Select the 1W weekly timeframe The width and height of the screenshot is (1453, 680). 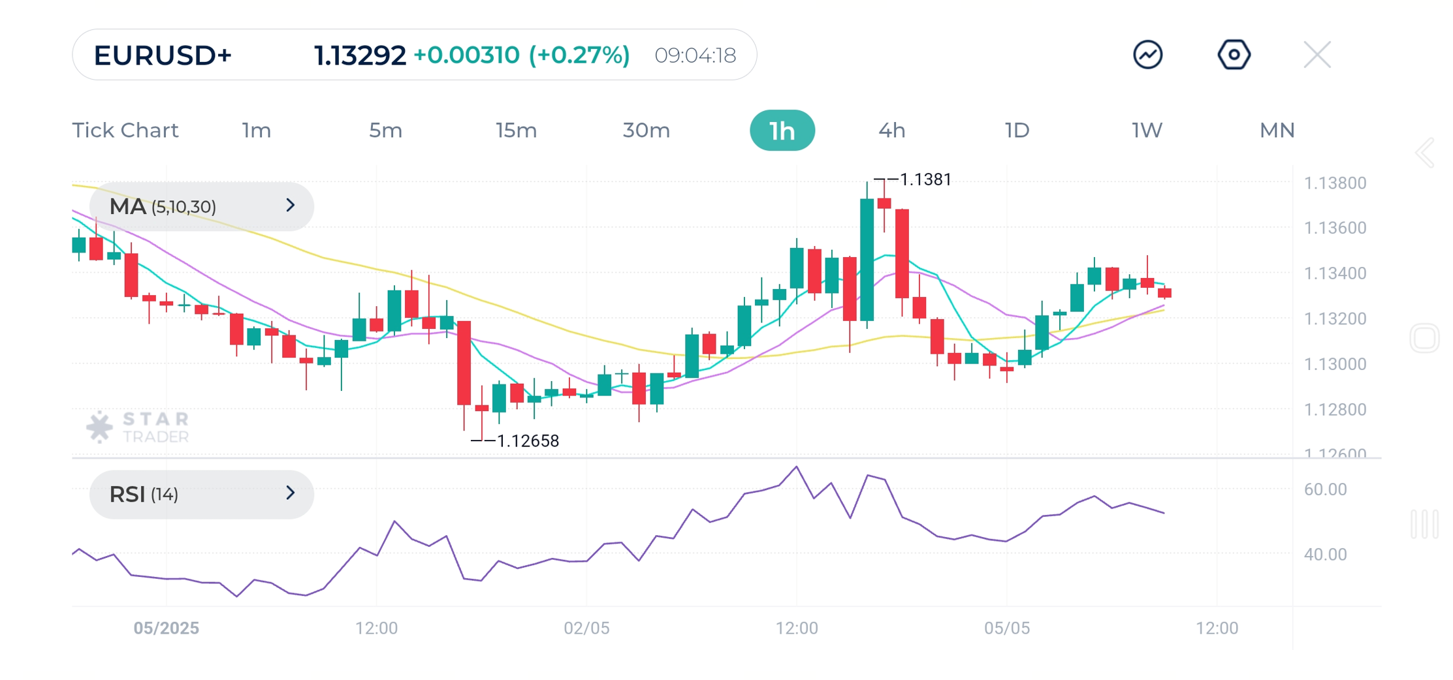(1146, 131)
